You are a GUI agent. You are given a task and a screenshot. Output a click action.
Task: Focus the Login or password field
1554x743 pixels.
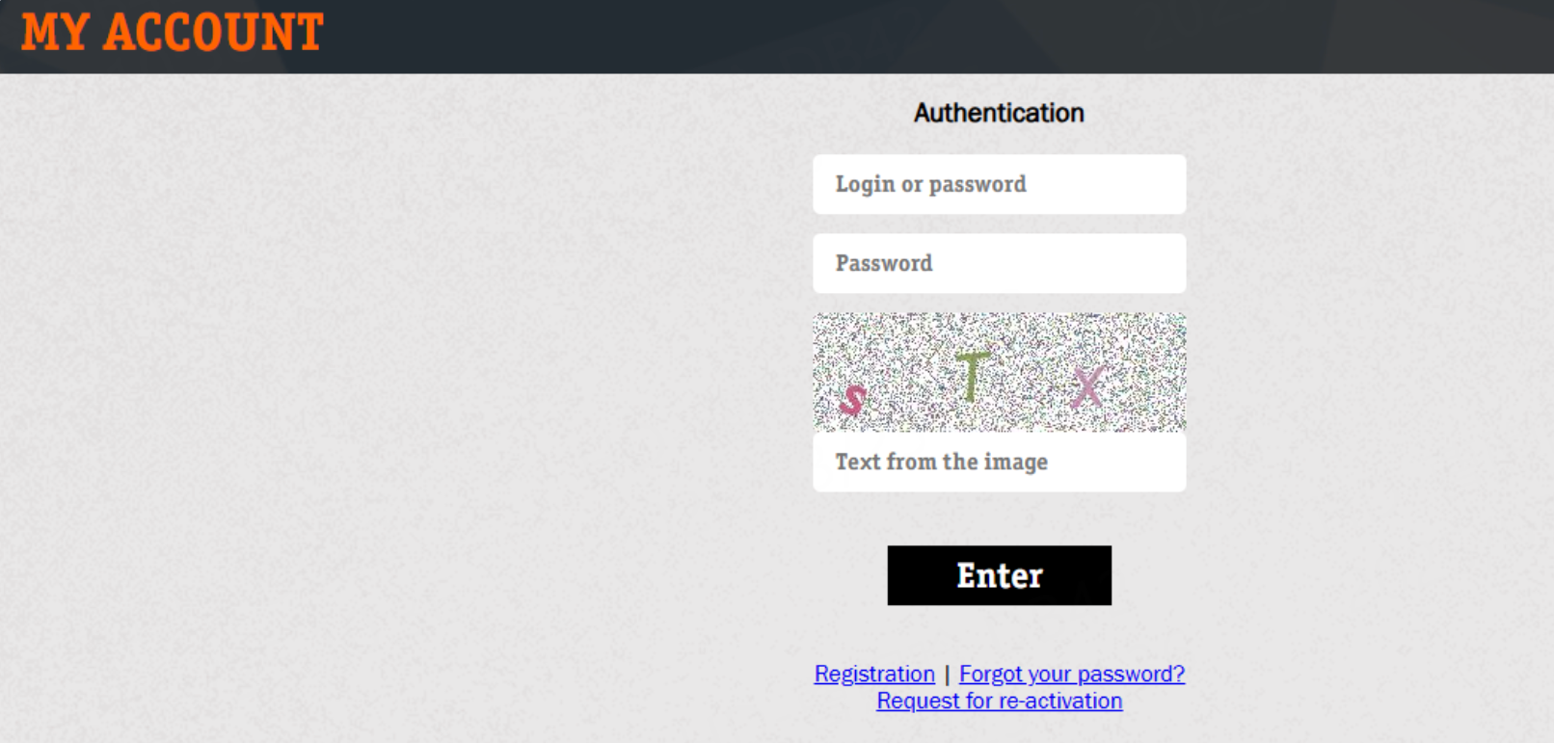[999, 184]
